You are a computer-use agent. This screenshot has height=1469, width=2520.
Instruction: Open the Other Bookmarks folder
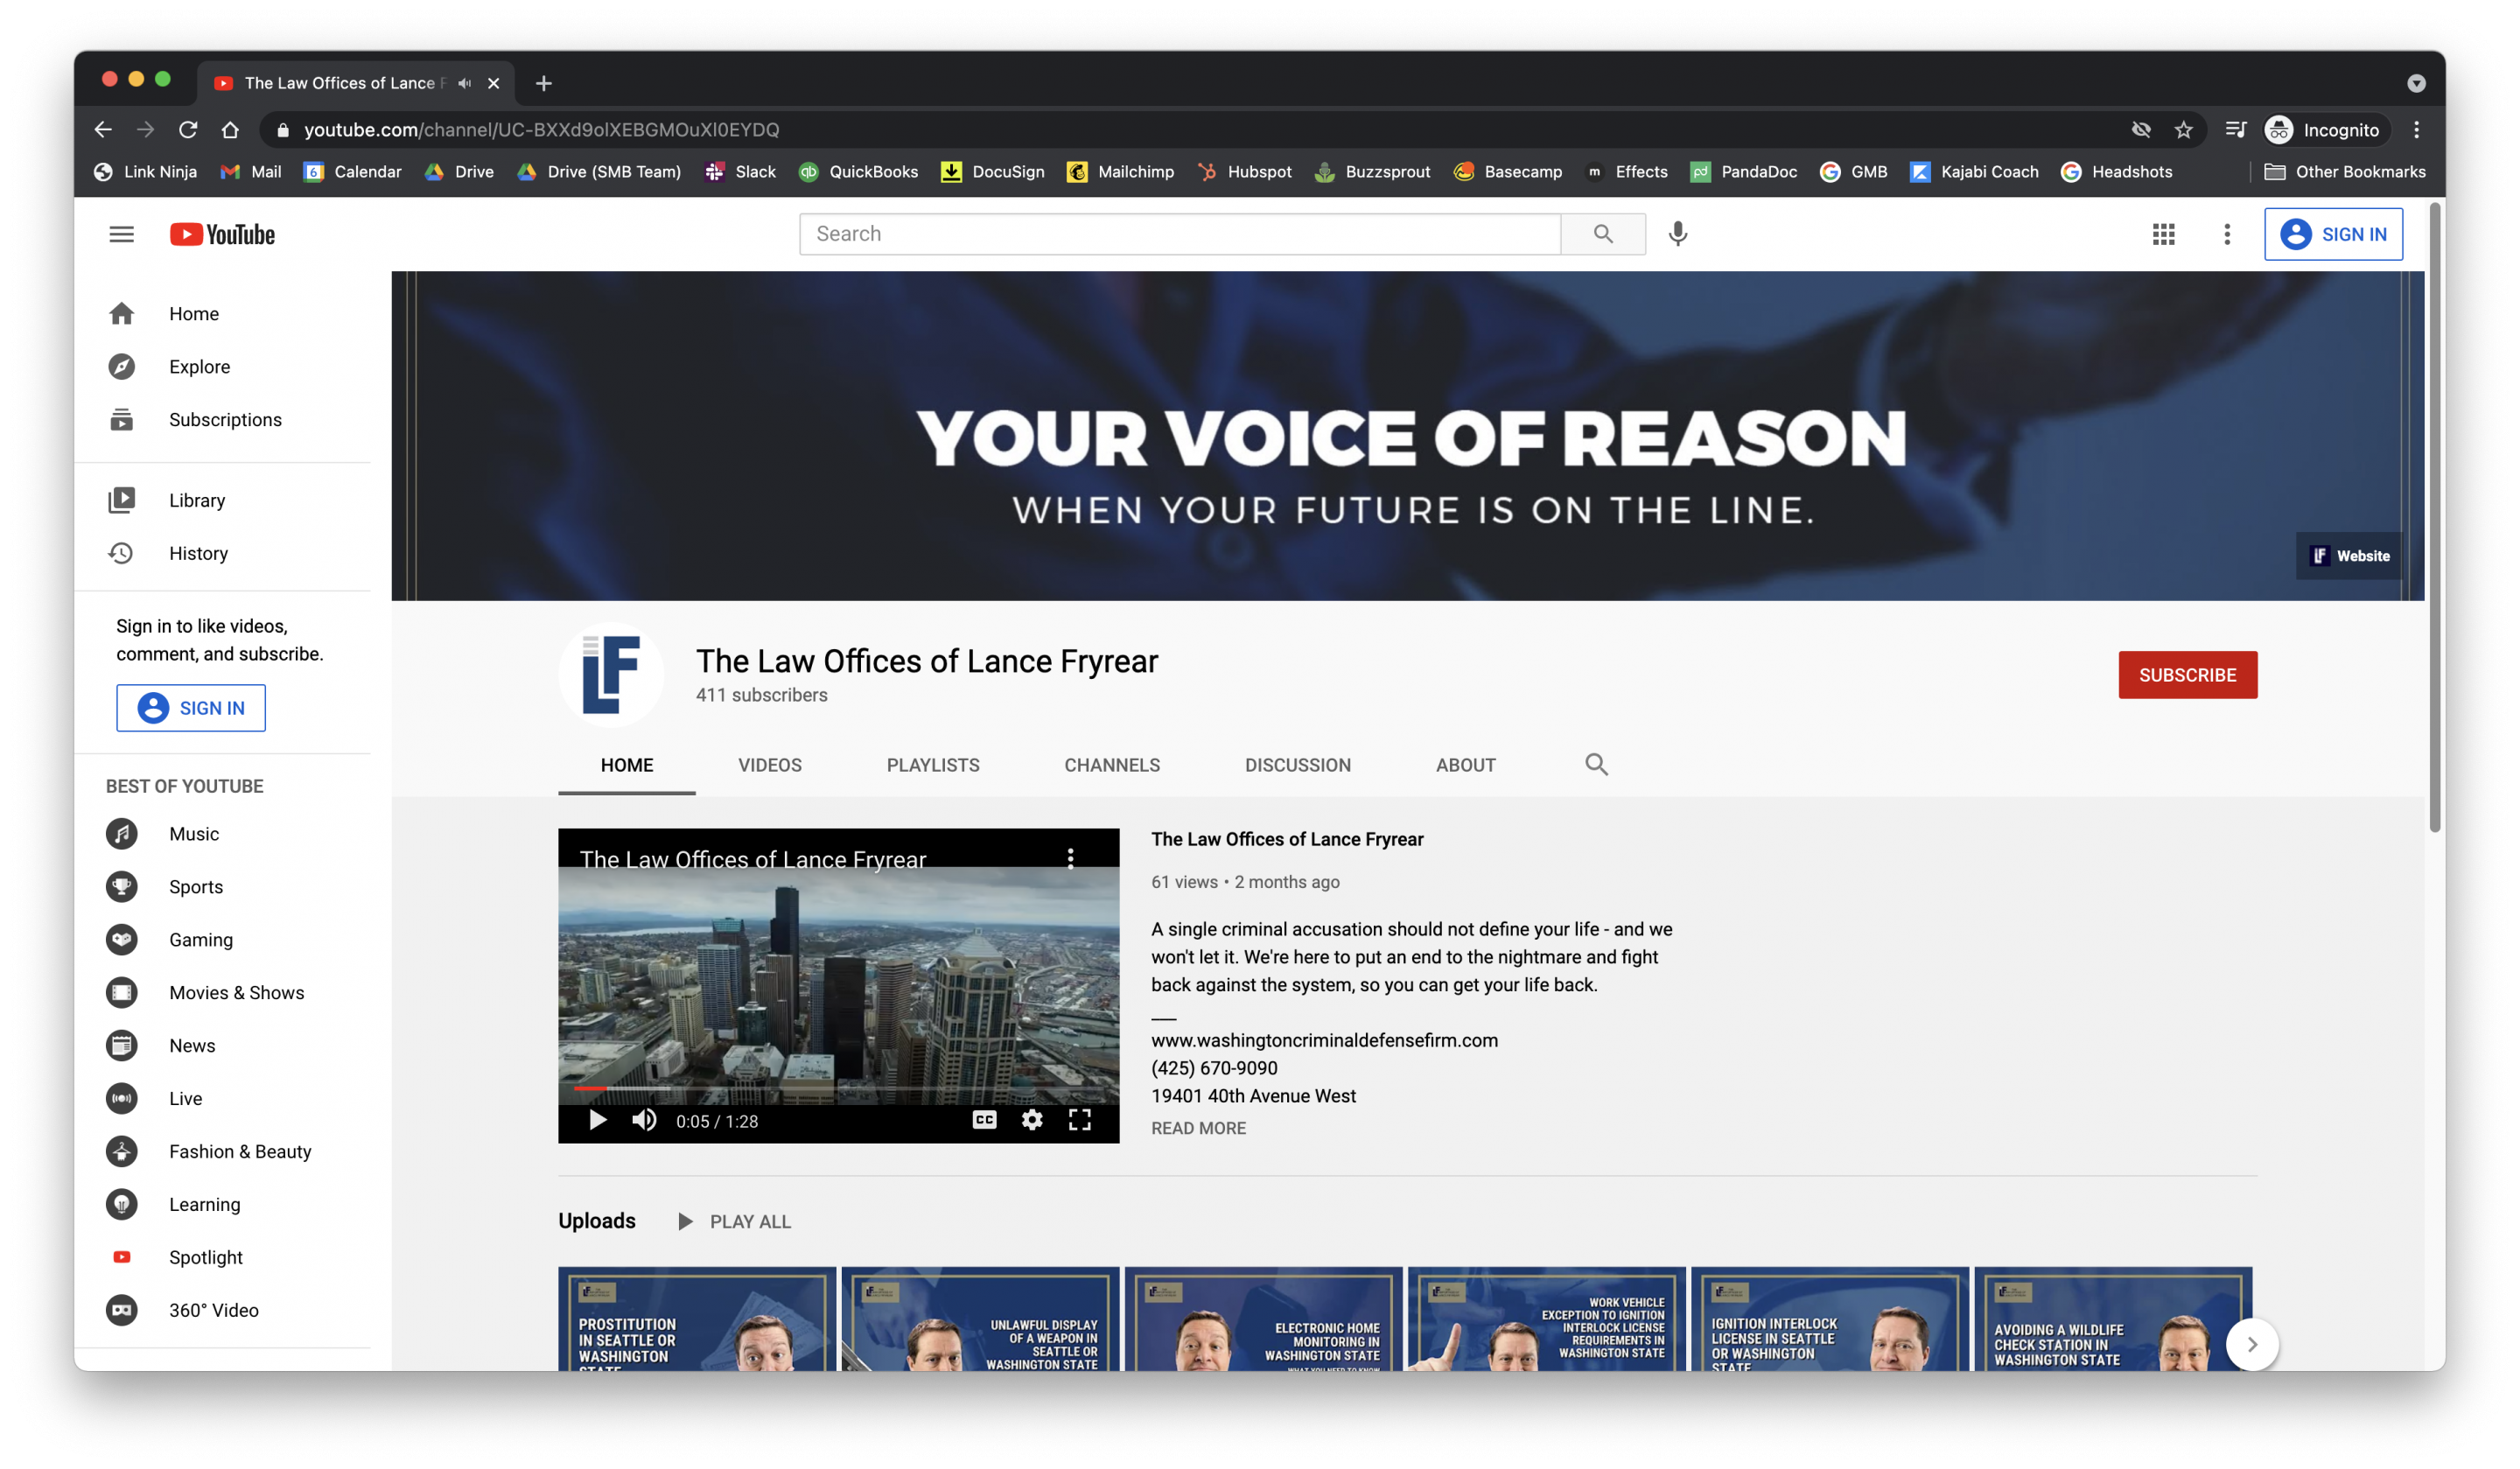coord(2344,172)
